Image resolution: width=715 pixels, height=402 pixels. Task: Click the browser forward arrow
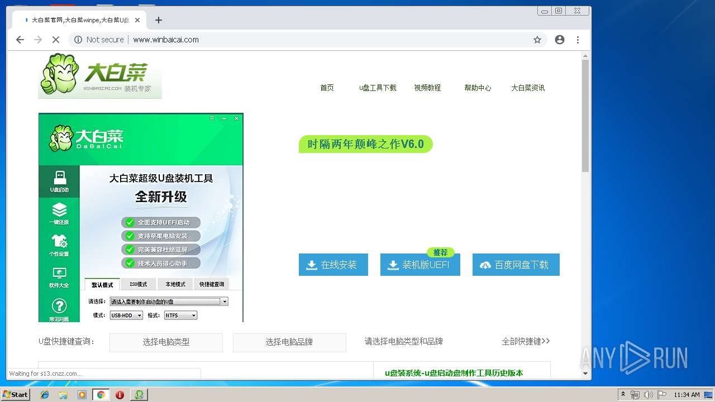[38, 40]
